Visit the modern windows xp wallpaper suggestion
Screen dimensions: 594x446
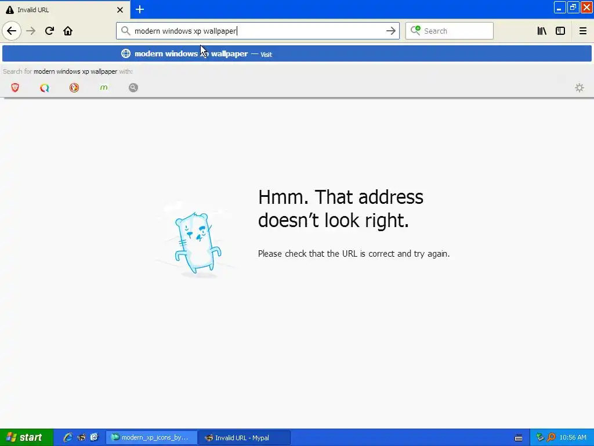(297, 53)
